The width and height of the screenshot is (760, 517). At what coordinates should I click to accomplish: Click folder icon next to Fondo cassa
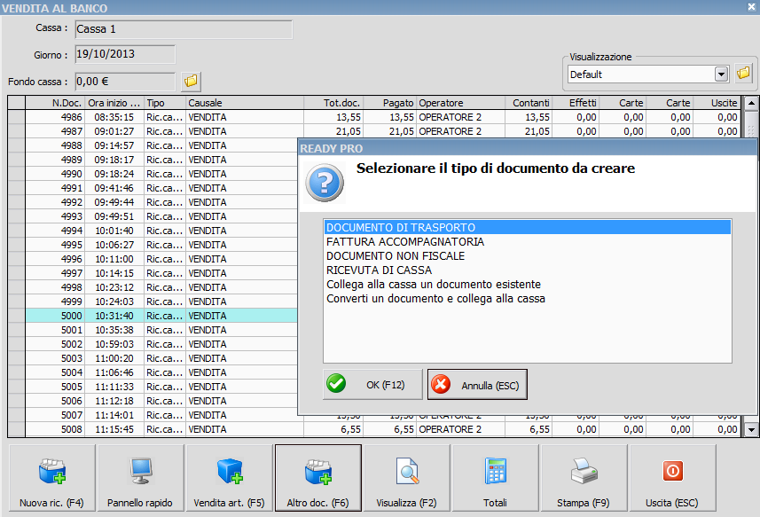point(191,81)
